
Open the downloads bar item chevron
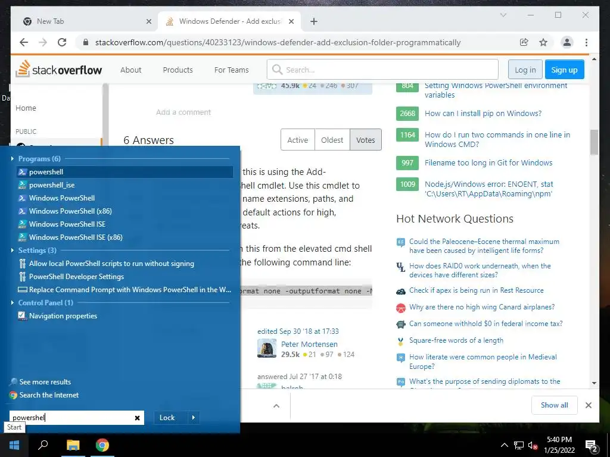tap(276, 406)
